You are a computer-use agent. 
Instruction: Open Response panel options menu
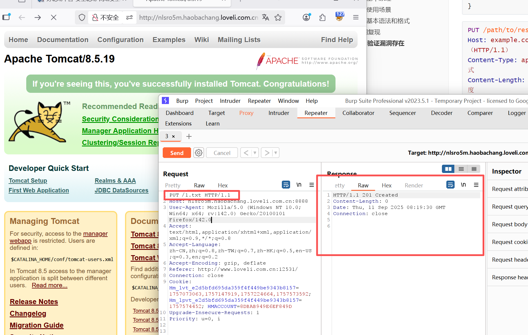point(476,185)
